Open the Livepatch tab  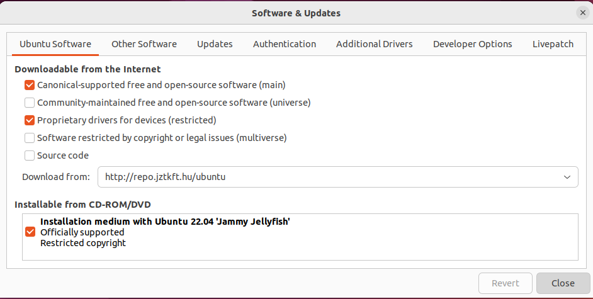click(553, 44)
